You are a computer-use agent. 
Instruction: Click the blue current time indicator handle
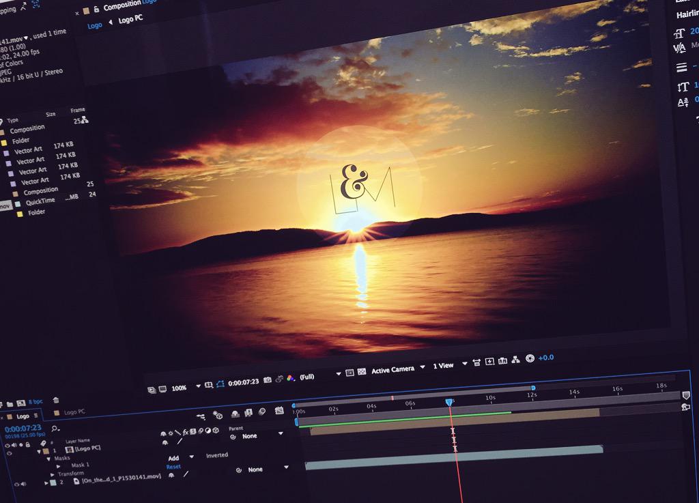point(449,402)
